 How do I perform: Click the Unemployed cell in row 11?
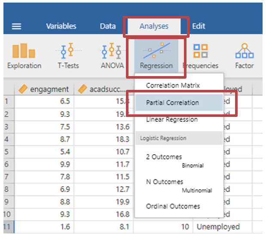(x=218, y=227)
